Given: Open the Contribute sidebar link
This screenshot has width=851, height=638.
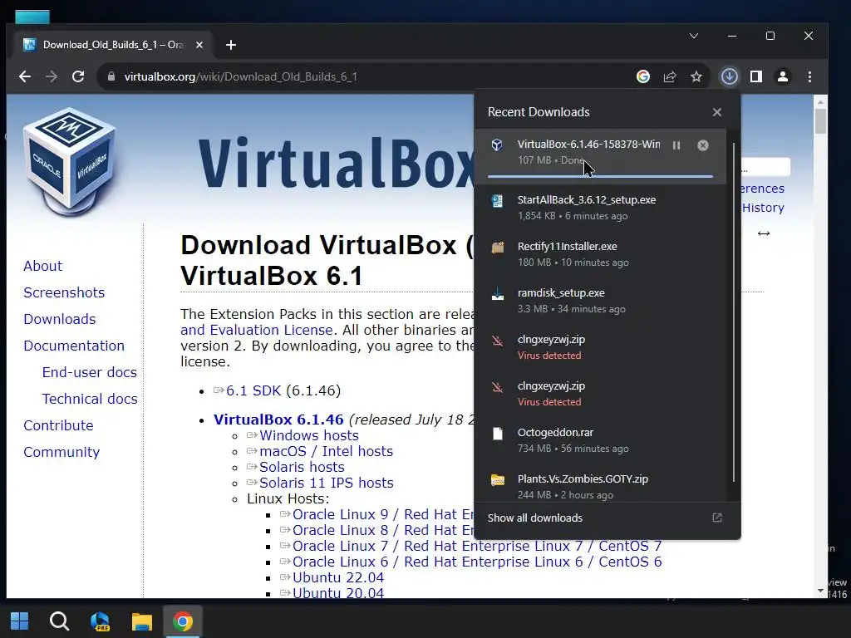Looking at the screenshot, I should [59, 425].
